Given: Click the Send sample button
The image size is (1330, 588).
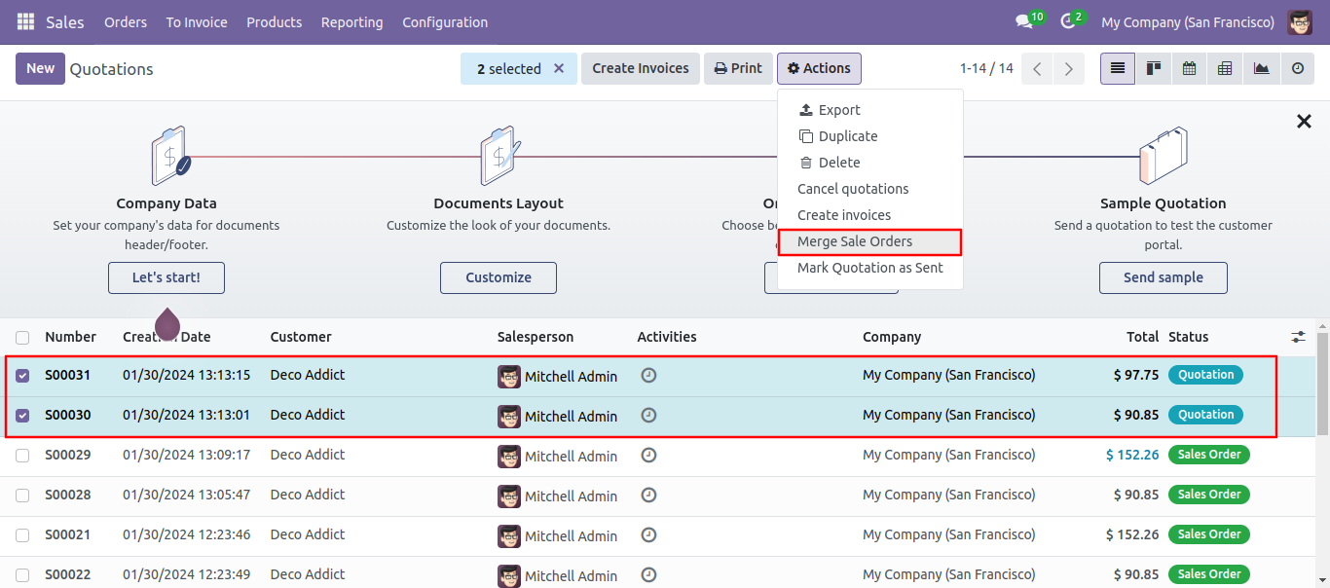Looking at the screenshot, I should pyautogui.click(x=1164, y=277).
